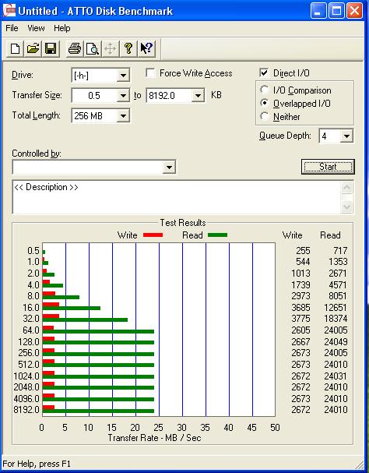
Task: Select the I/O Comparison radio button
Action: tap(265, 90)
